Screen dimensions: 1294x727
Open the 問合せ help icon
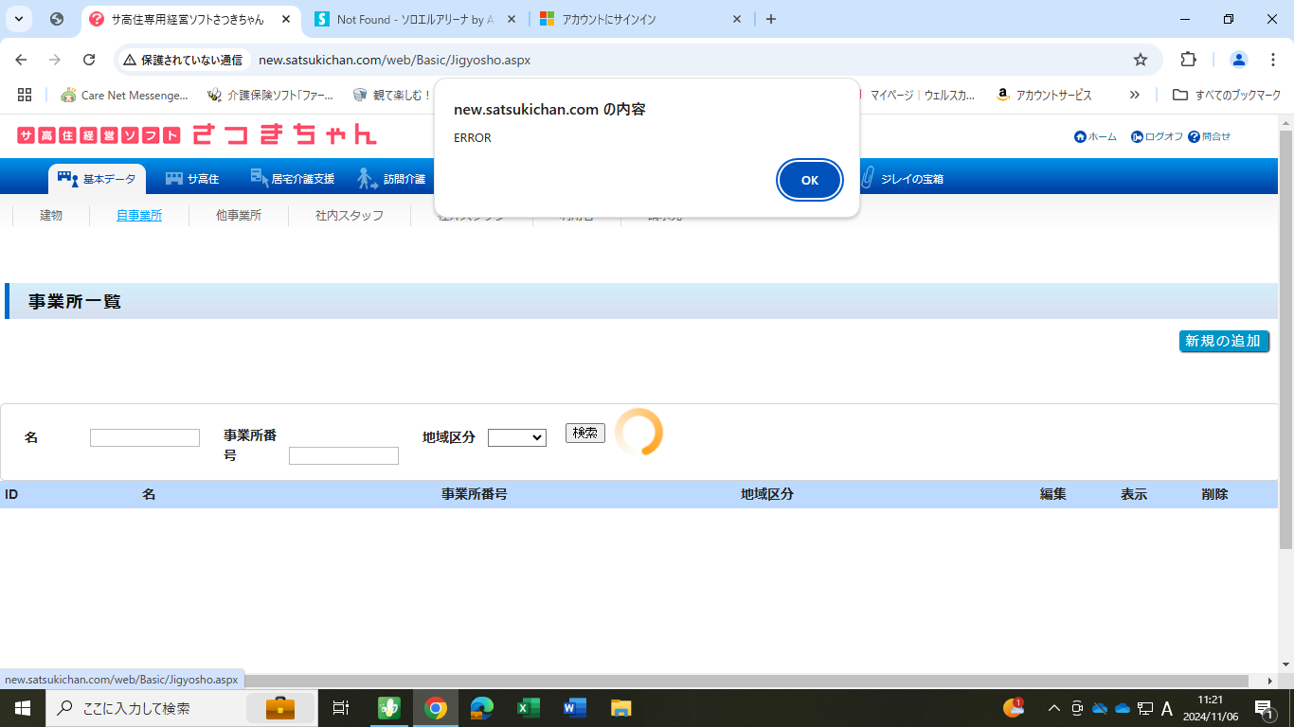point(1194,136)
